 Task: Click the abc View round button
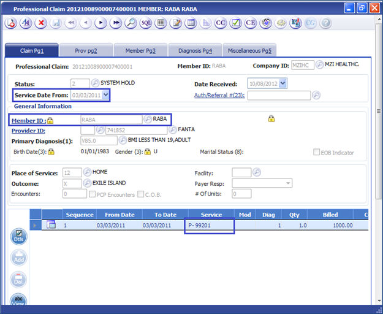[x=18, y=302]
